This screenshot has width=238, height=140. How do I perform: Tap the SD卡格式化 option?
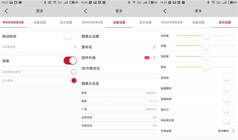tap(91, 68)
